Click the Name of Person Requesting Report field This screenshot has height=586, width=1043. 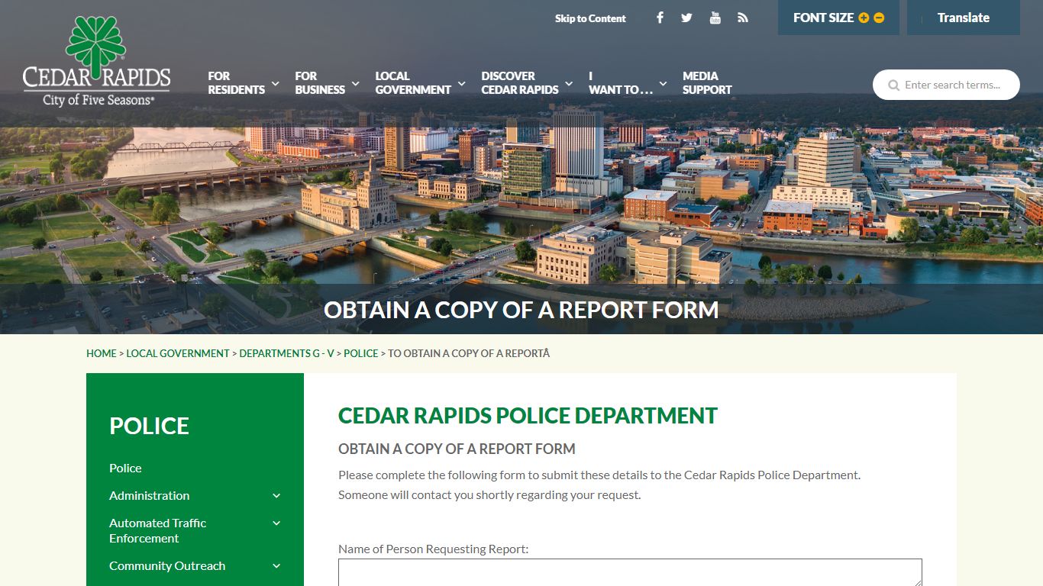(630, 572)
